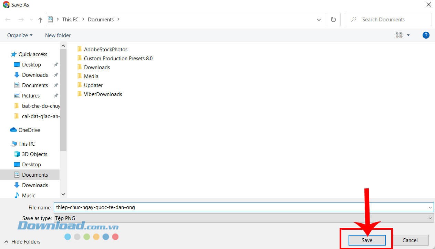
Task: Open the view options dropdown arrow
Action: pos(408,35)
